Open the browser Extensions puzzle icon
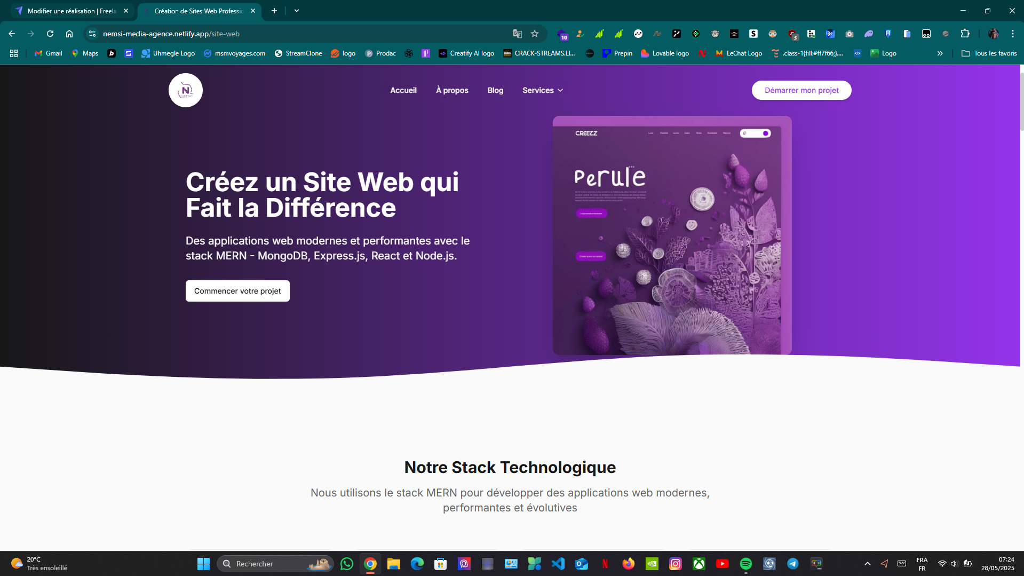The width and height of the screenshot is (1024, 576). pyautogui.click(x=965, y=34)
